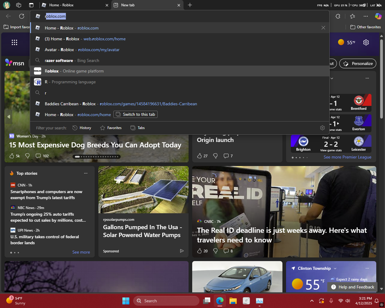Viewport: 385px width, 308px height.
Task: Open more options on the sports card
Action: pos(367,78)
